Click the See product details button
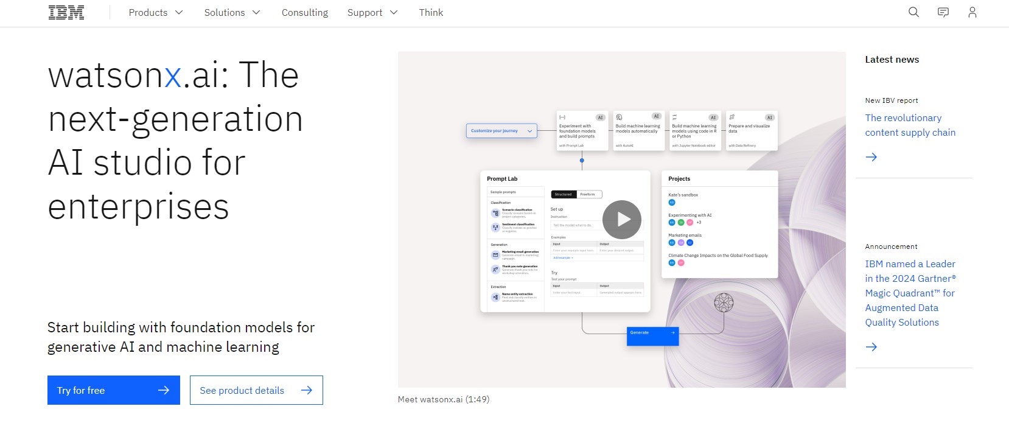The image size is (1009, 423). [256, 390]
